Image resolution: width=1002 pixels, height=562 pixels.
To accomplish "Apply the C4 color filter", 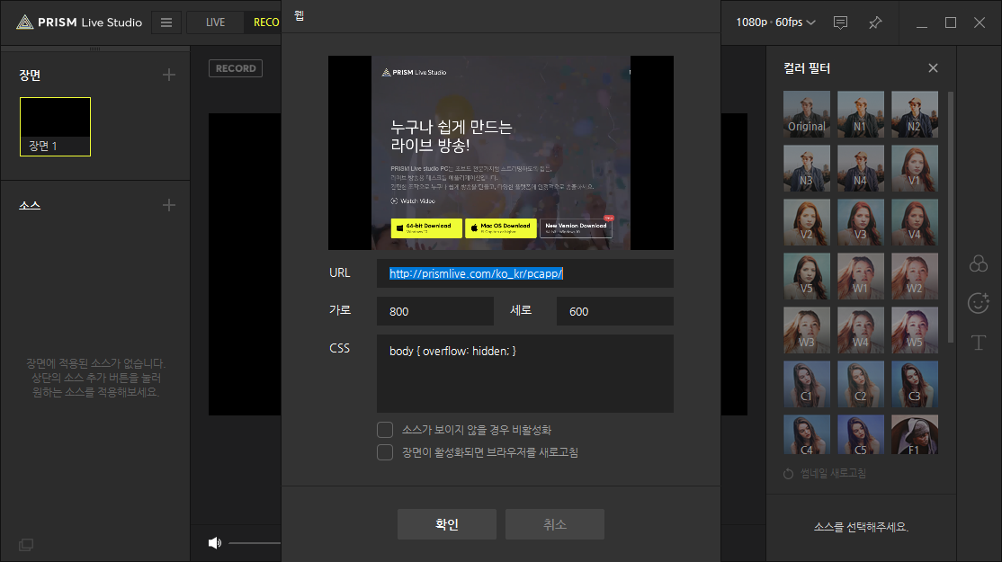I will point(807,435).
